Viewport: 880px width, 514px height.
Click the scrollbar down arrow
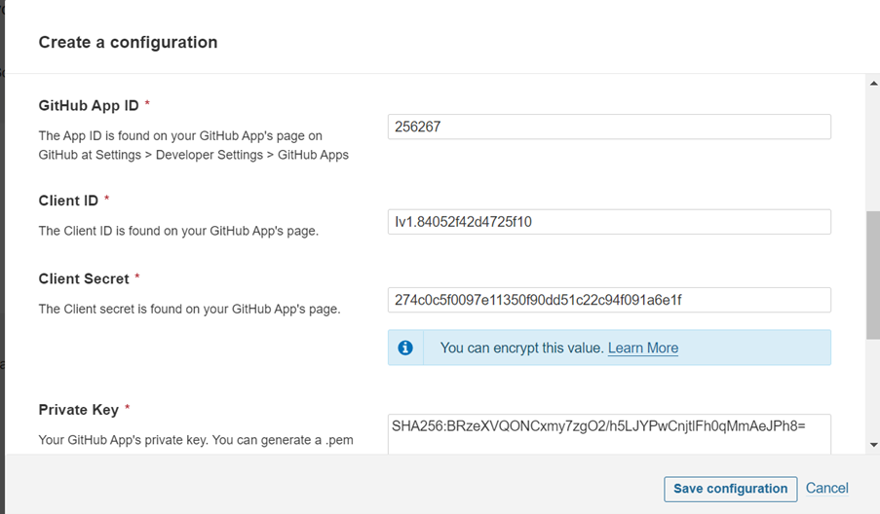click(x=873, y=445)
